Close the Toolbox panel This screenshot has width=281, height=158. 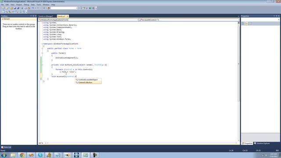coord(36,16)
